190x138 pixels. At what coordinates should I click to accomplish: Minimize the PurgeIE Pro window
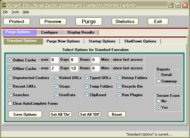coord(171,5)
